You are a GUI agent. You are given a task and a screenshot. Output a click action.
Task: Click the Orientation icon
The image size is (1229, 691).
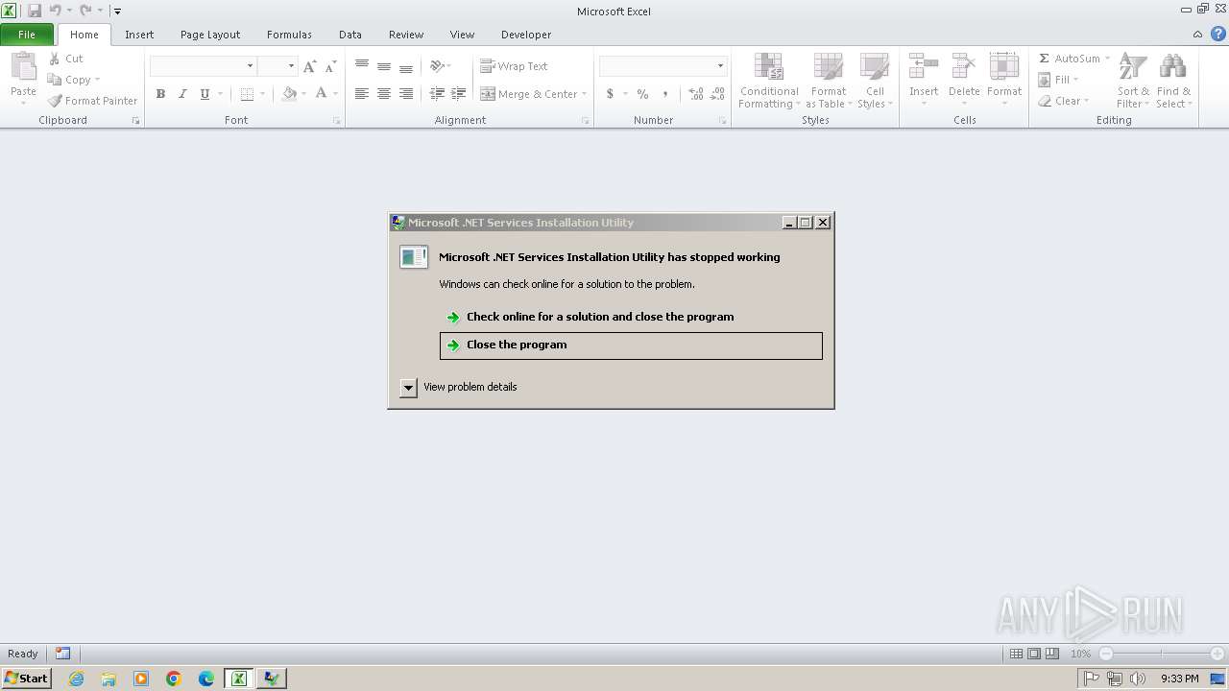(x=437, y=66)
